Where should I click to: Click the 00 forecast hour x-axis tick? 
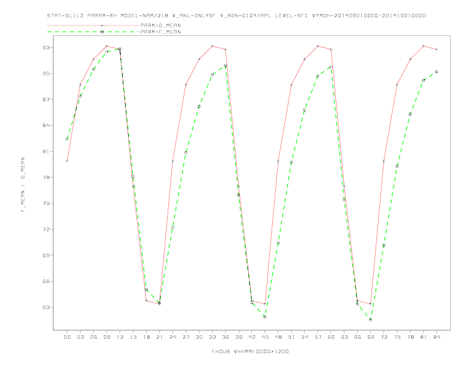67,337
